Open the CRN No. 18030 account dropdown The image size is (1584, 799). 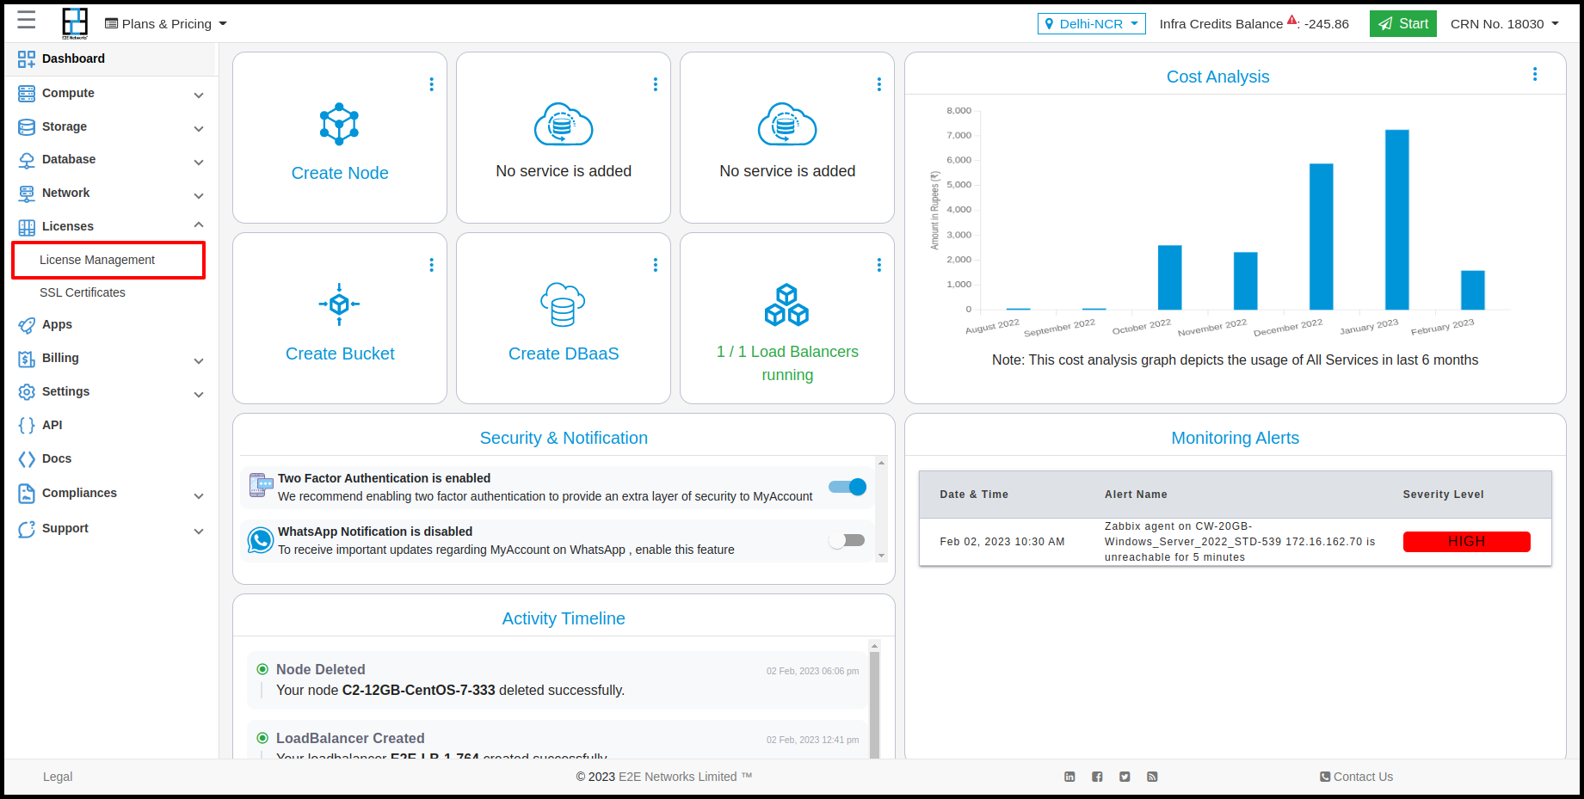click(1505, 23)
